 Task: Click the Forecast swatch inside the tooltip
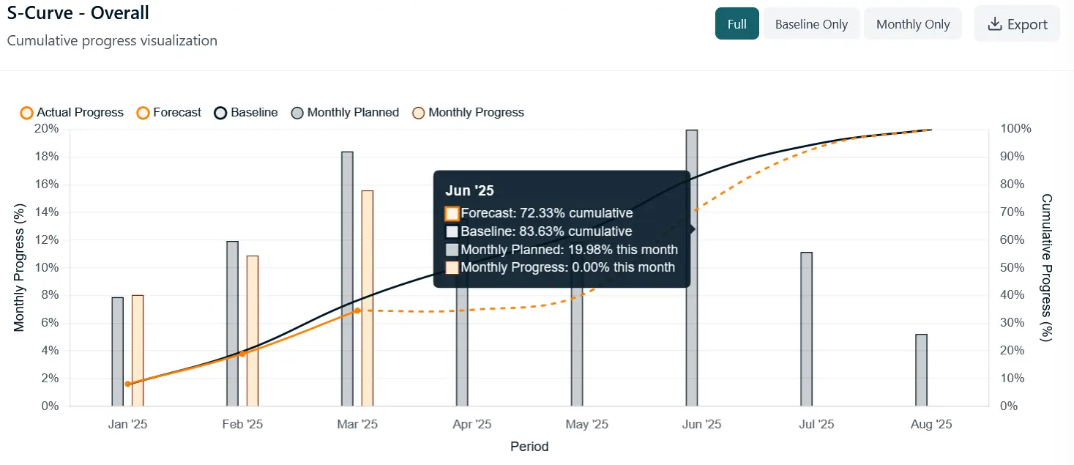point(450,213)
